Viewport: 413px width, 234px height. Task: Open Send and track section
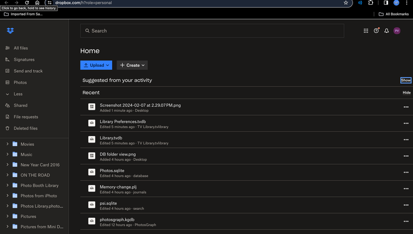28,71
